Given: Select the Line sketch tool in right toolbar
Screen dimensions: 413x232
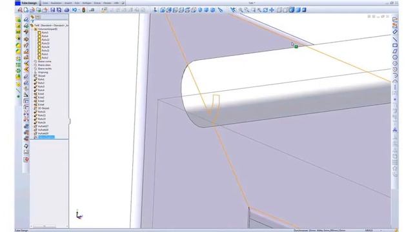Looking at the screenshot, I should 395,39.
